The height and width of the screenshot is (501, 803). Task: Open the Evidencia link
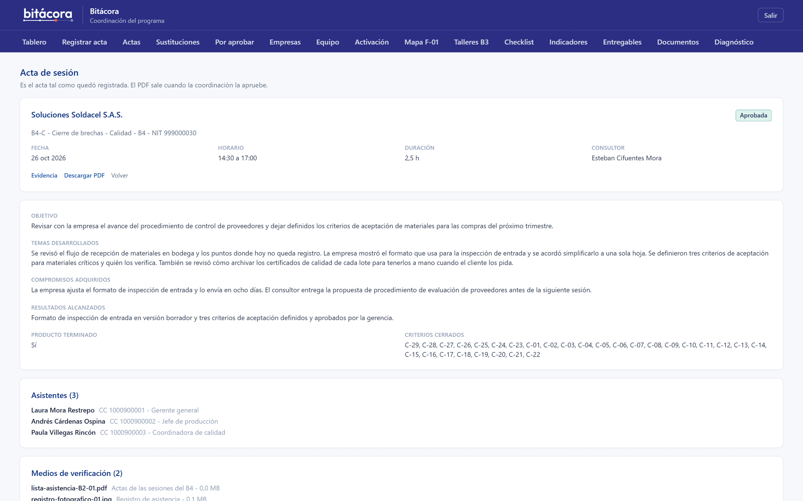coord(44,175)
